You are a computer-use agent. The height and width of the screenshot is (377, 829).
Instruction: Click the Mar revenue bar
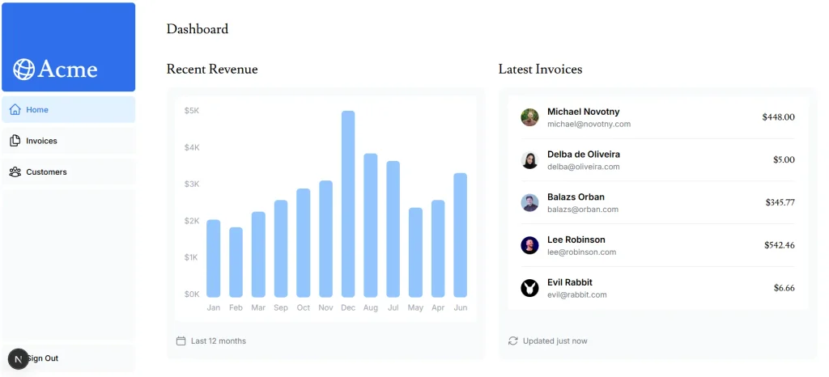click(258, 255)
